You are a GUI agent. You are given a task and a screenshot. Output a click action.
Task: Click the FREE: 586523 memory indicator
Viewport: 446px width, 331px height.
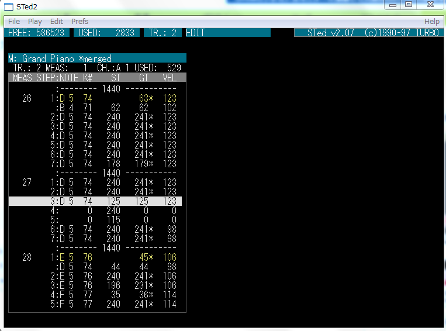tap(36, 33)
